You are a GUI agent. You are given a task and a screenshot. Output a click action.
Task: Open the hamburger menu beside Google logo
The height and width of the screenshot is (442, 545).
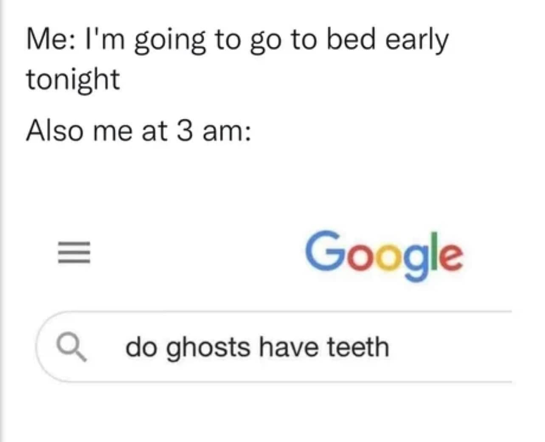(74, 253)
